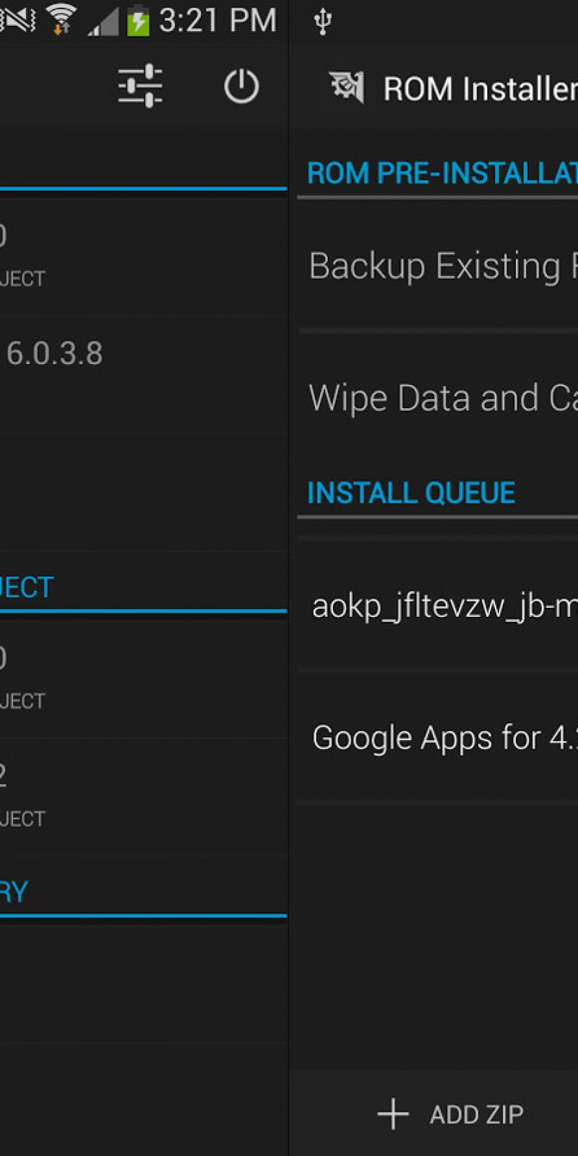Click the ROM Installer app logo
This screenshot has width=578, height=1156.
[348, 87]
